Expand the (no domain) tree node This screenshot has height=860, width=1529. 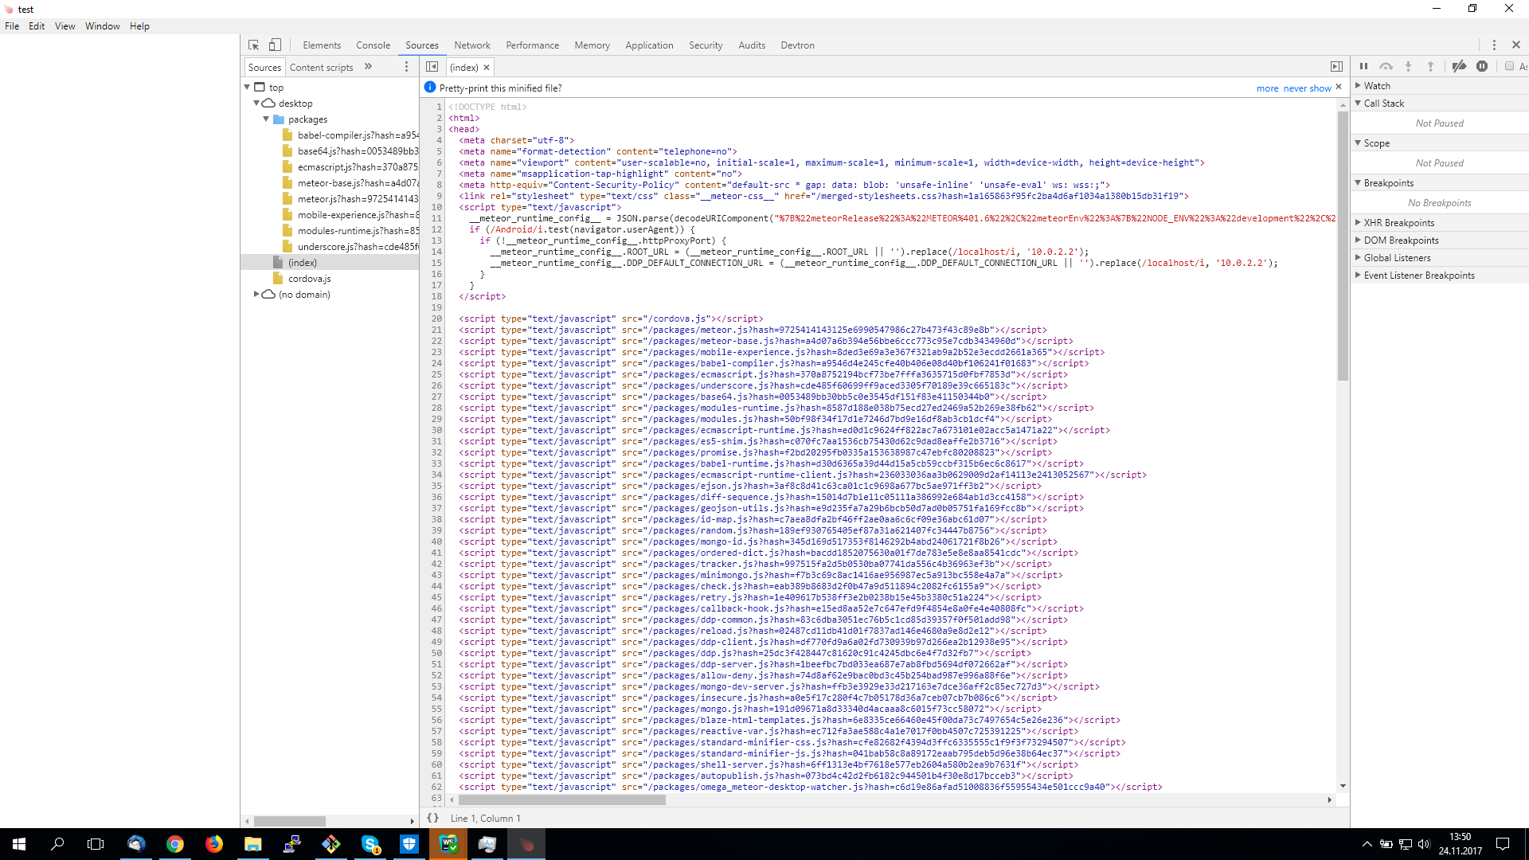(256, 294)
